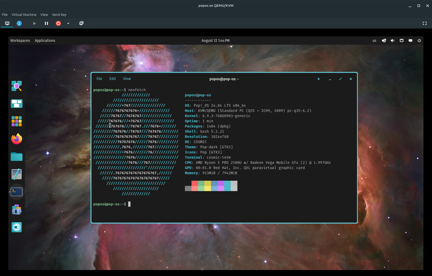Screen dimensions: 432x276
Task: Click the 'popos@pop-os: ~' terminal title
Action: [x=224, y=79]
